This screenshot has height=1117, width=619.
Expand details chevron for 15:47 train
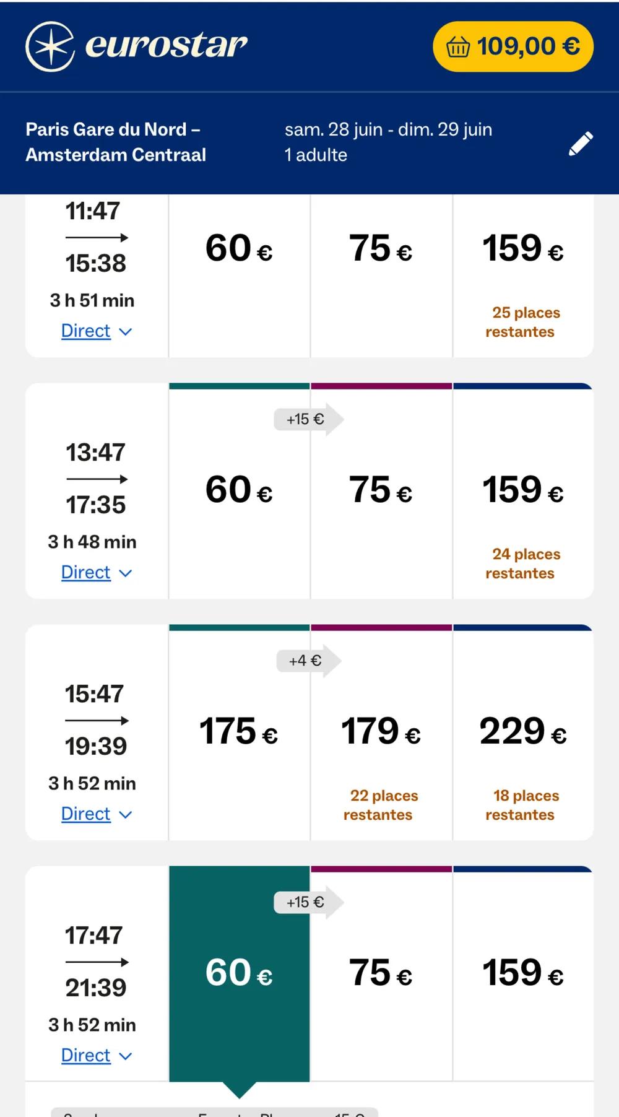pyautogui.click(x=126, y=815)
